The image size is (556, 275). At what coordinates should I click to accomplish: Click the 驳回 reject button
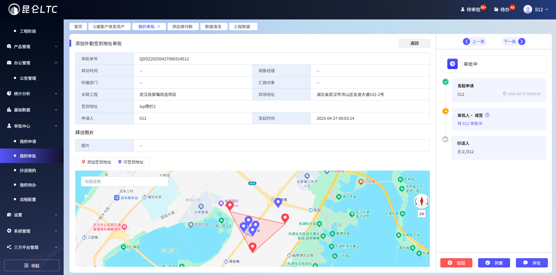click(456, 263)
